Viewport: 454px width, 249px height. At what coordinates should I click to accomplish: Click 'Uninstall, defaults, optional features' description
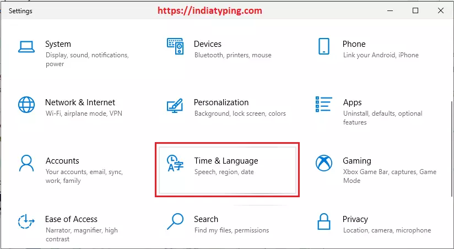pyautogui.click(x=383, y=118)
